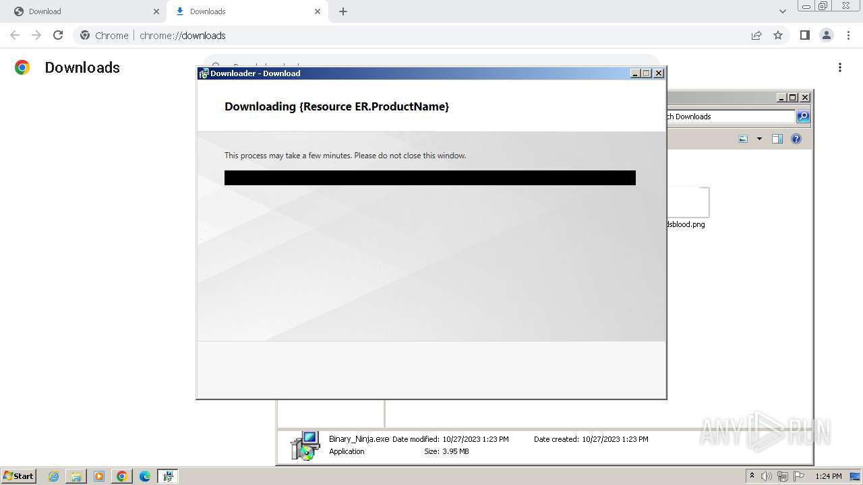Click the Chrome logo beside Downloads heading
This screenshot has width=863, height=485.
22,67
